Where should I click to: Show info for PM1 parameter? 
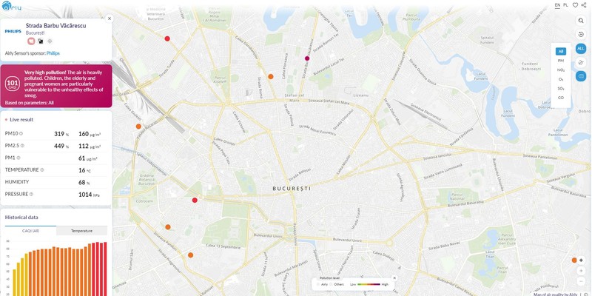[x=18, y=158]
